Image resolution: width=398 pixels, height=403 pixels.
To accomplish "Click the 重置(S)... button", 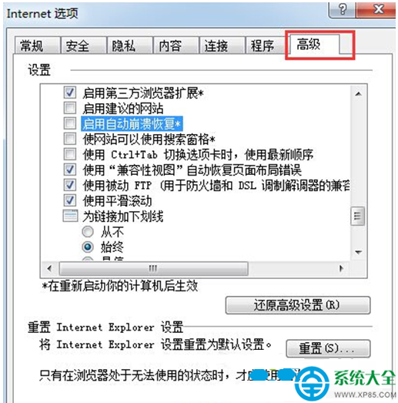I will click(328, 348).
